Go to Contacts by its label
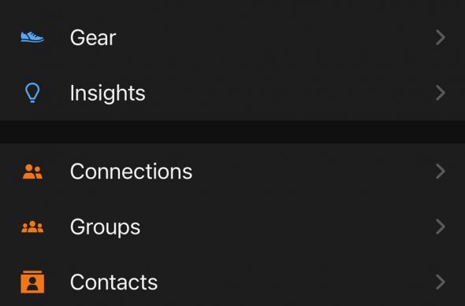This screenshot has width=465, height=306. point(113,282)
